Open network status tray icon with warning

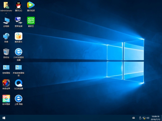coord(144,118)
